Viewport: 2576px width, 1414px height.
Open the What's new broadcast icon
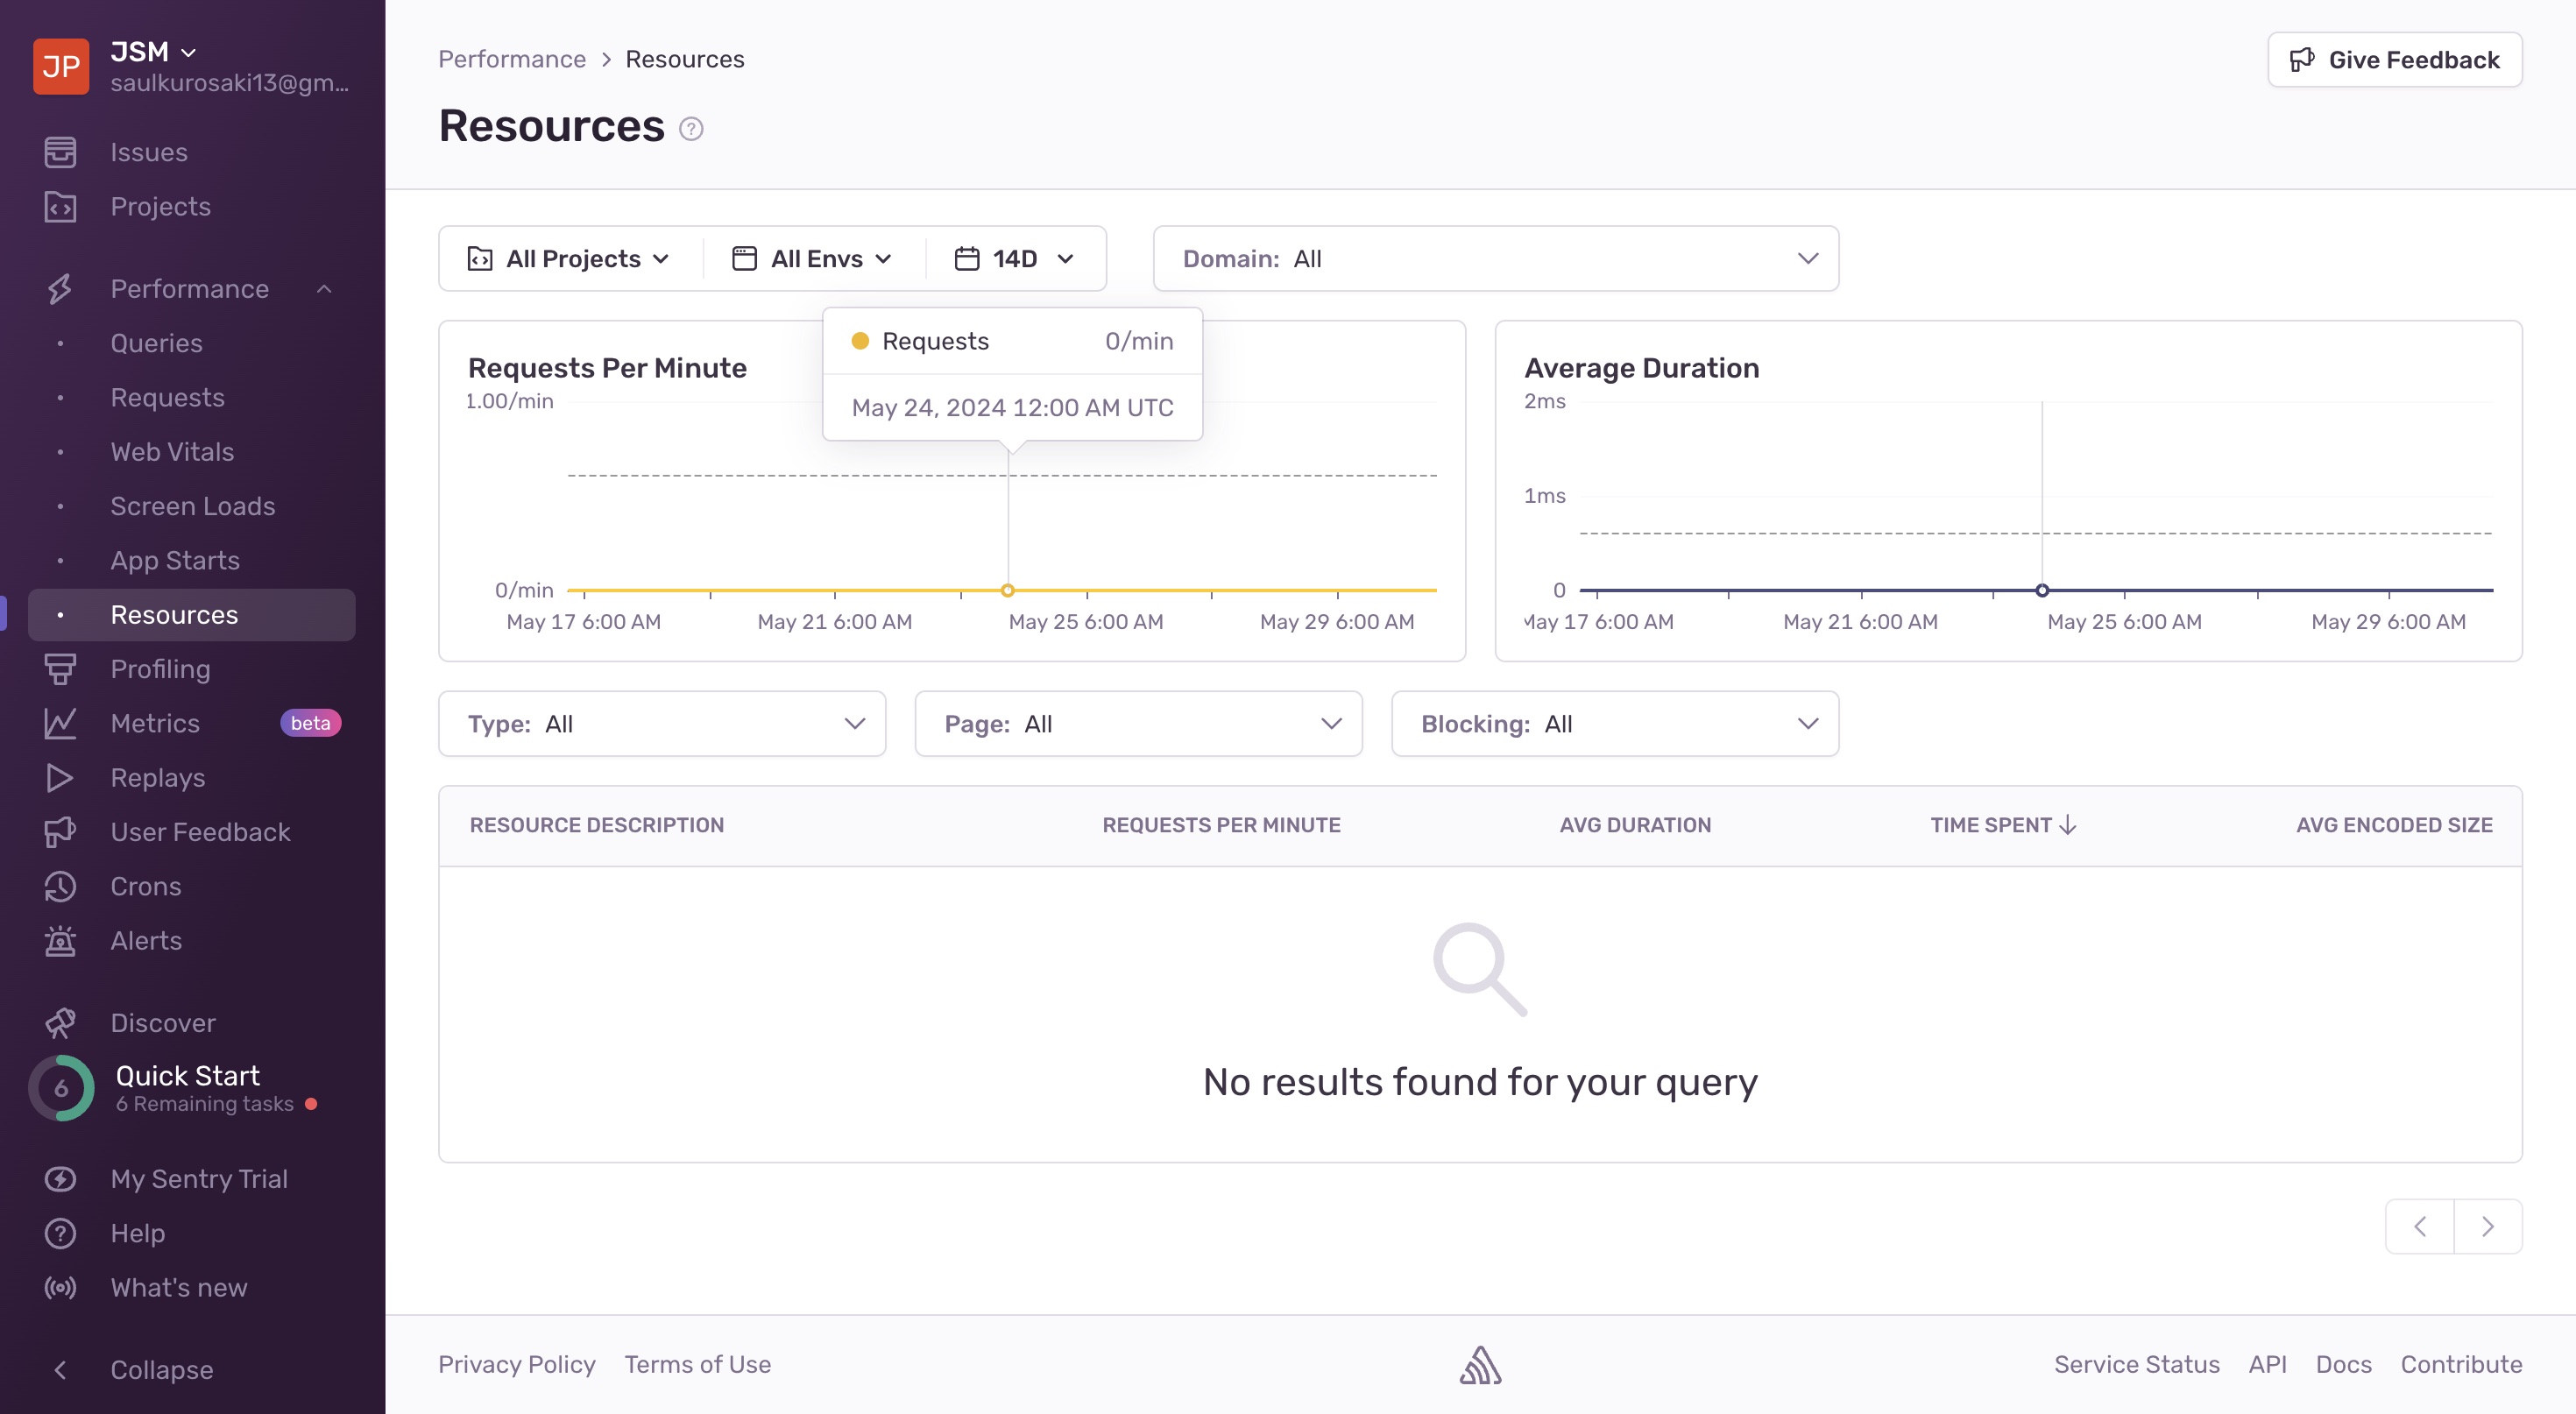60,1288
